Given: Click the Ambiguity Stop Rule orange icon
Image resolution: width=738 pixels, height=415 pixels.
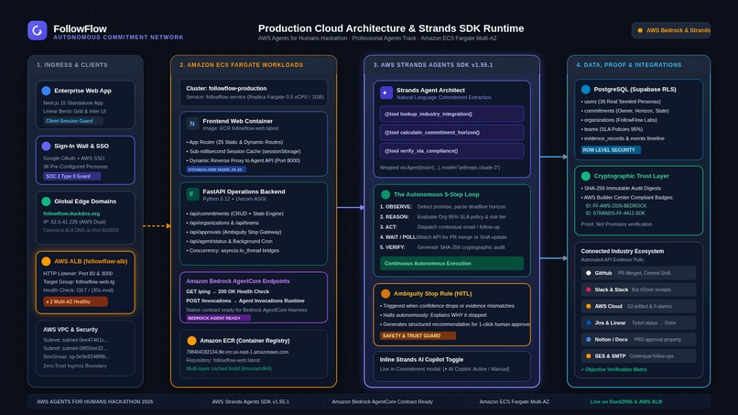Looking at the screenshot, I should click(x=385, y=293).
